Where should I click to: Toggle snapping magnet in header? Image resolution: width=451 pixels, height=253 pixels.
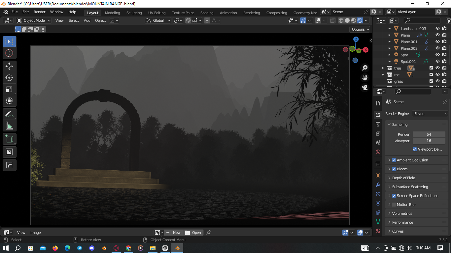click(x=188, y=20)
